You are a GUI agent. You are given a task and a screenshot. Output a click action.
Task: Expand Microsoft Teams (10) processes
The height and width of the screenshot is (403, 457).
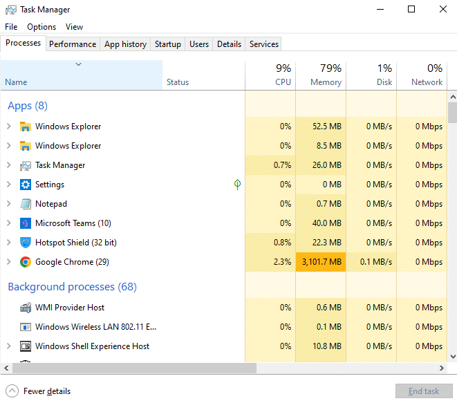[9, 223]
